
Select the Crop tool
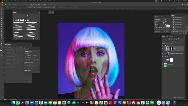1,16
